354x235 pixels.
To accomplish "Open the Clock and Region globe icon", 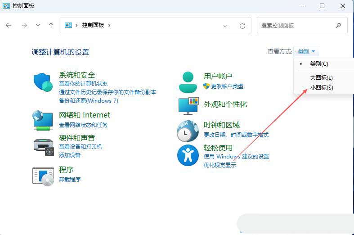I will 188,131.
